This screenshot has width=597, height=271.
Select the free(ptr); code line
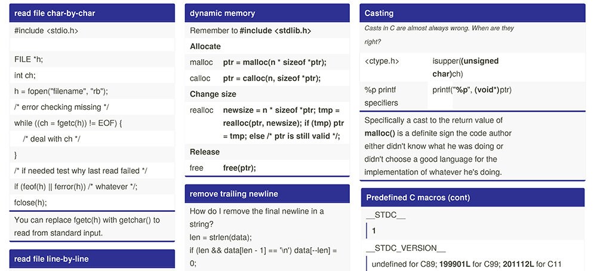(x=239, y=168)
